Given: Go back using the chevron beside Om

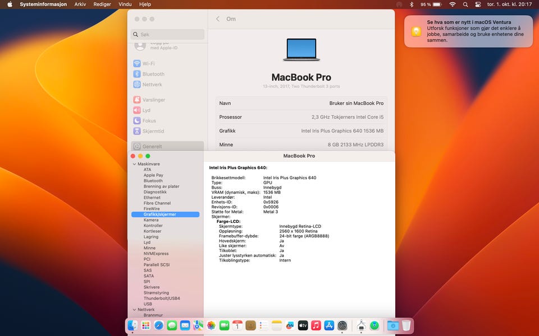Looking at the screenshot, I should (x=218, y=19).
